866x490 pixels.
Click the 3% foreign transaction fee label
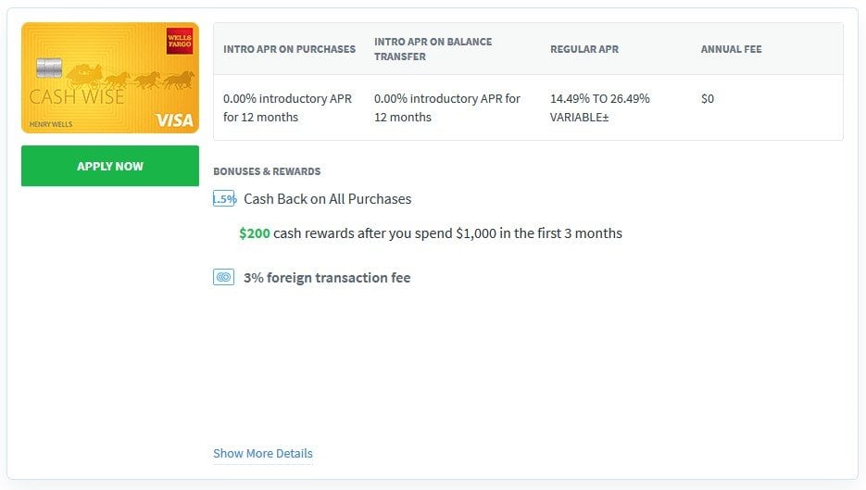point(327,278)
